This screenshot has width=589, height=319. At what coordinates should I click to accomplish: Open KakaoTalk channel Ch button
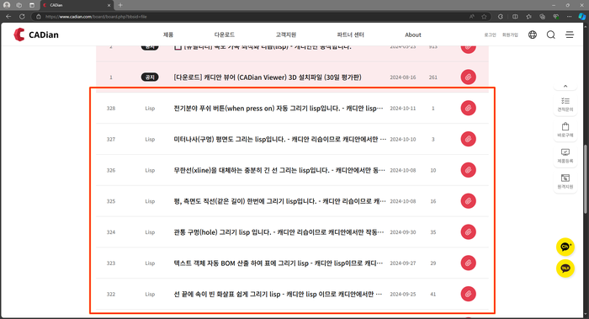tap(565, 247)
